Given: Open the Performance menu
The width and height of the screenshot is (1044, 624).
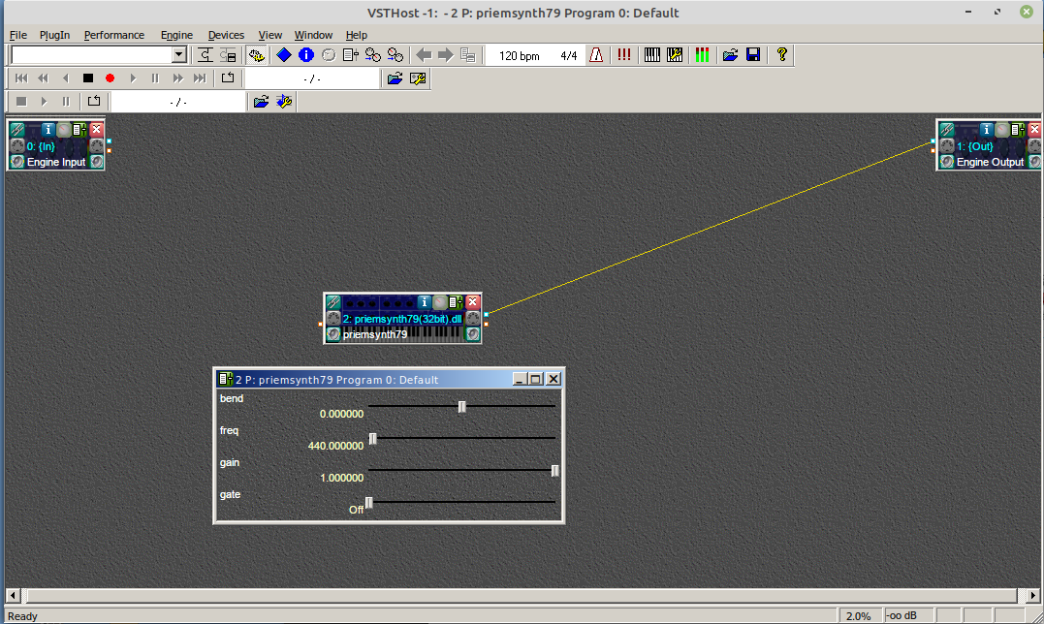Looking at the screenshot, I should 113,35.
